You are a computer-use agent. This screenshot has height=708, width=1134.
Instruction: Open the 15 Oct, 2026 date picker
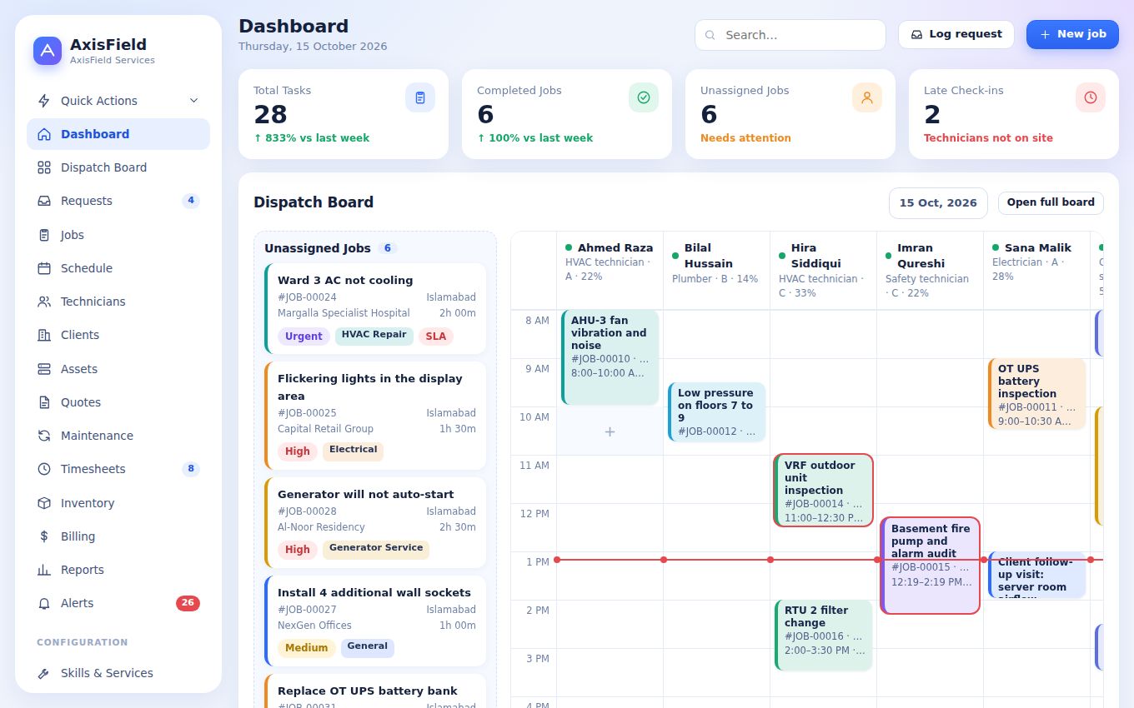click(x=938, y=202)
